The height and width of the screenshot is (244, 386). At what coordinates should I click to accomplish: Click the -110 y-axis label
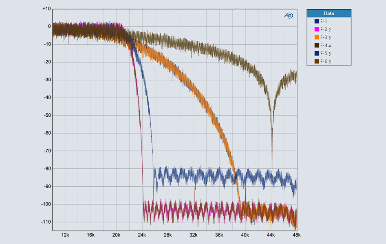[x=46, y=222]
